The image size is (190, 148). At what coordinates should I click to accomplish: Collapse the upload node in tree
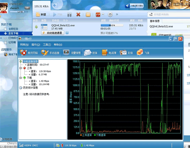(21, 68)
